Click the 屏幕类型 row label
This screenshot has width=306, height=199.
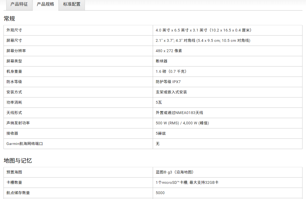(x=14, y=61)
